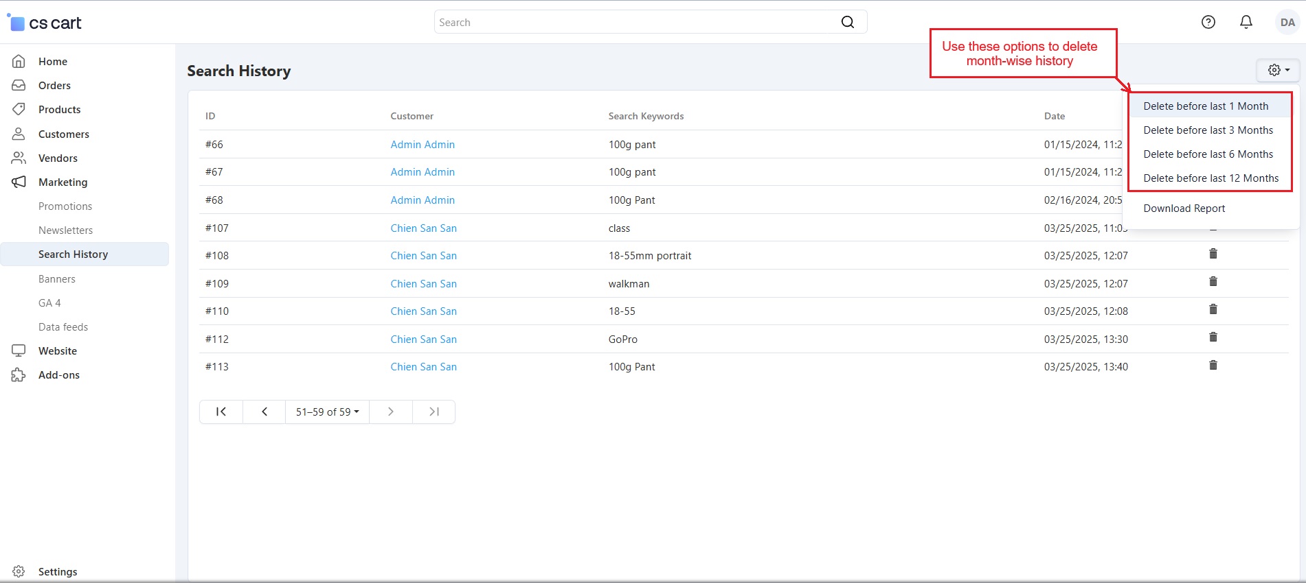Expand the 51–59 of 59 page selector

[327, 412]
